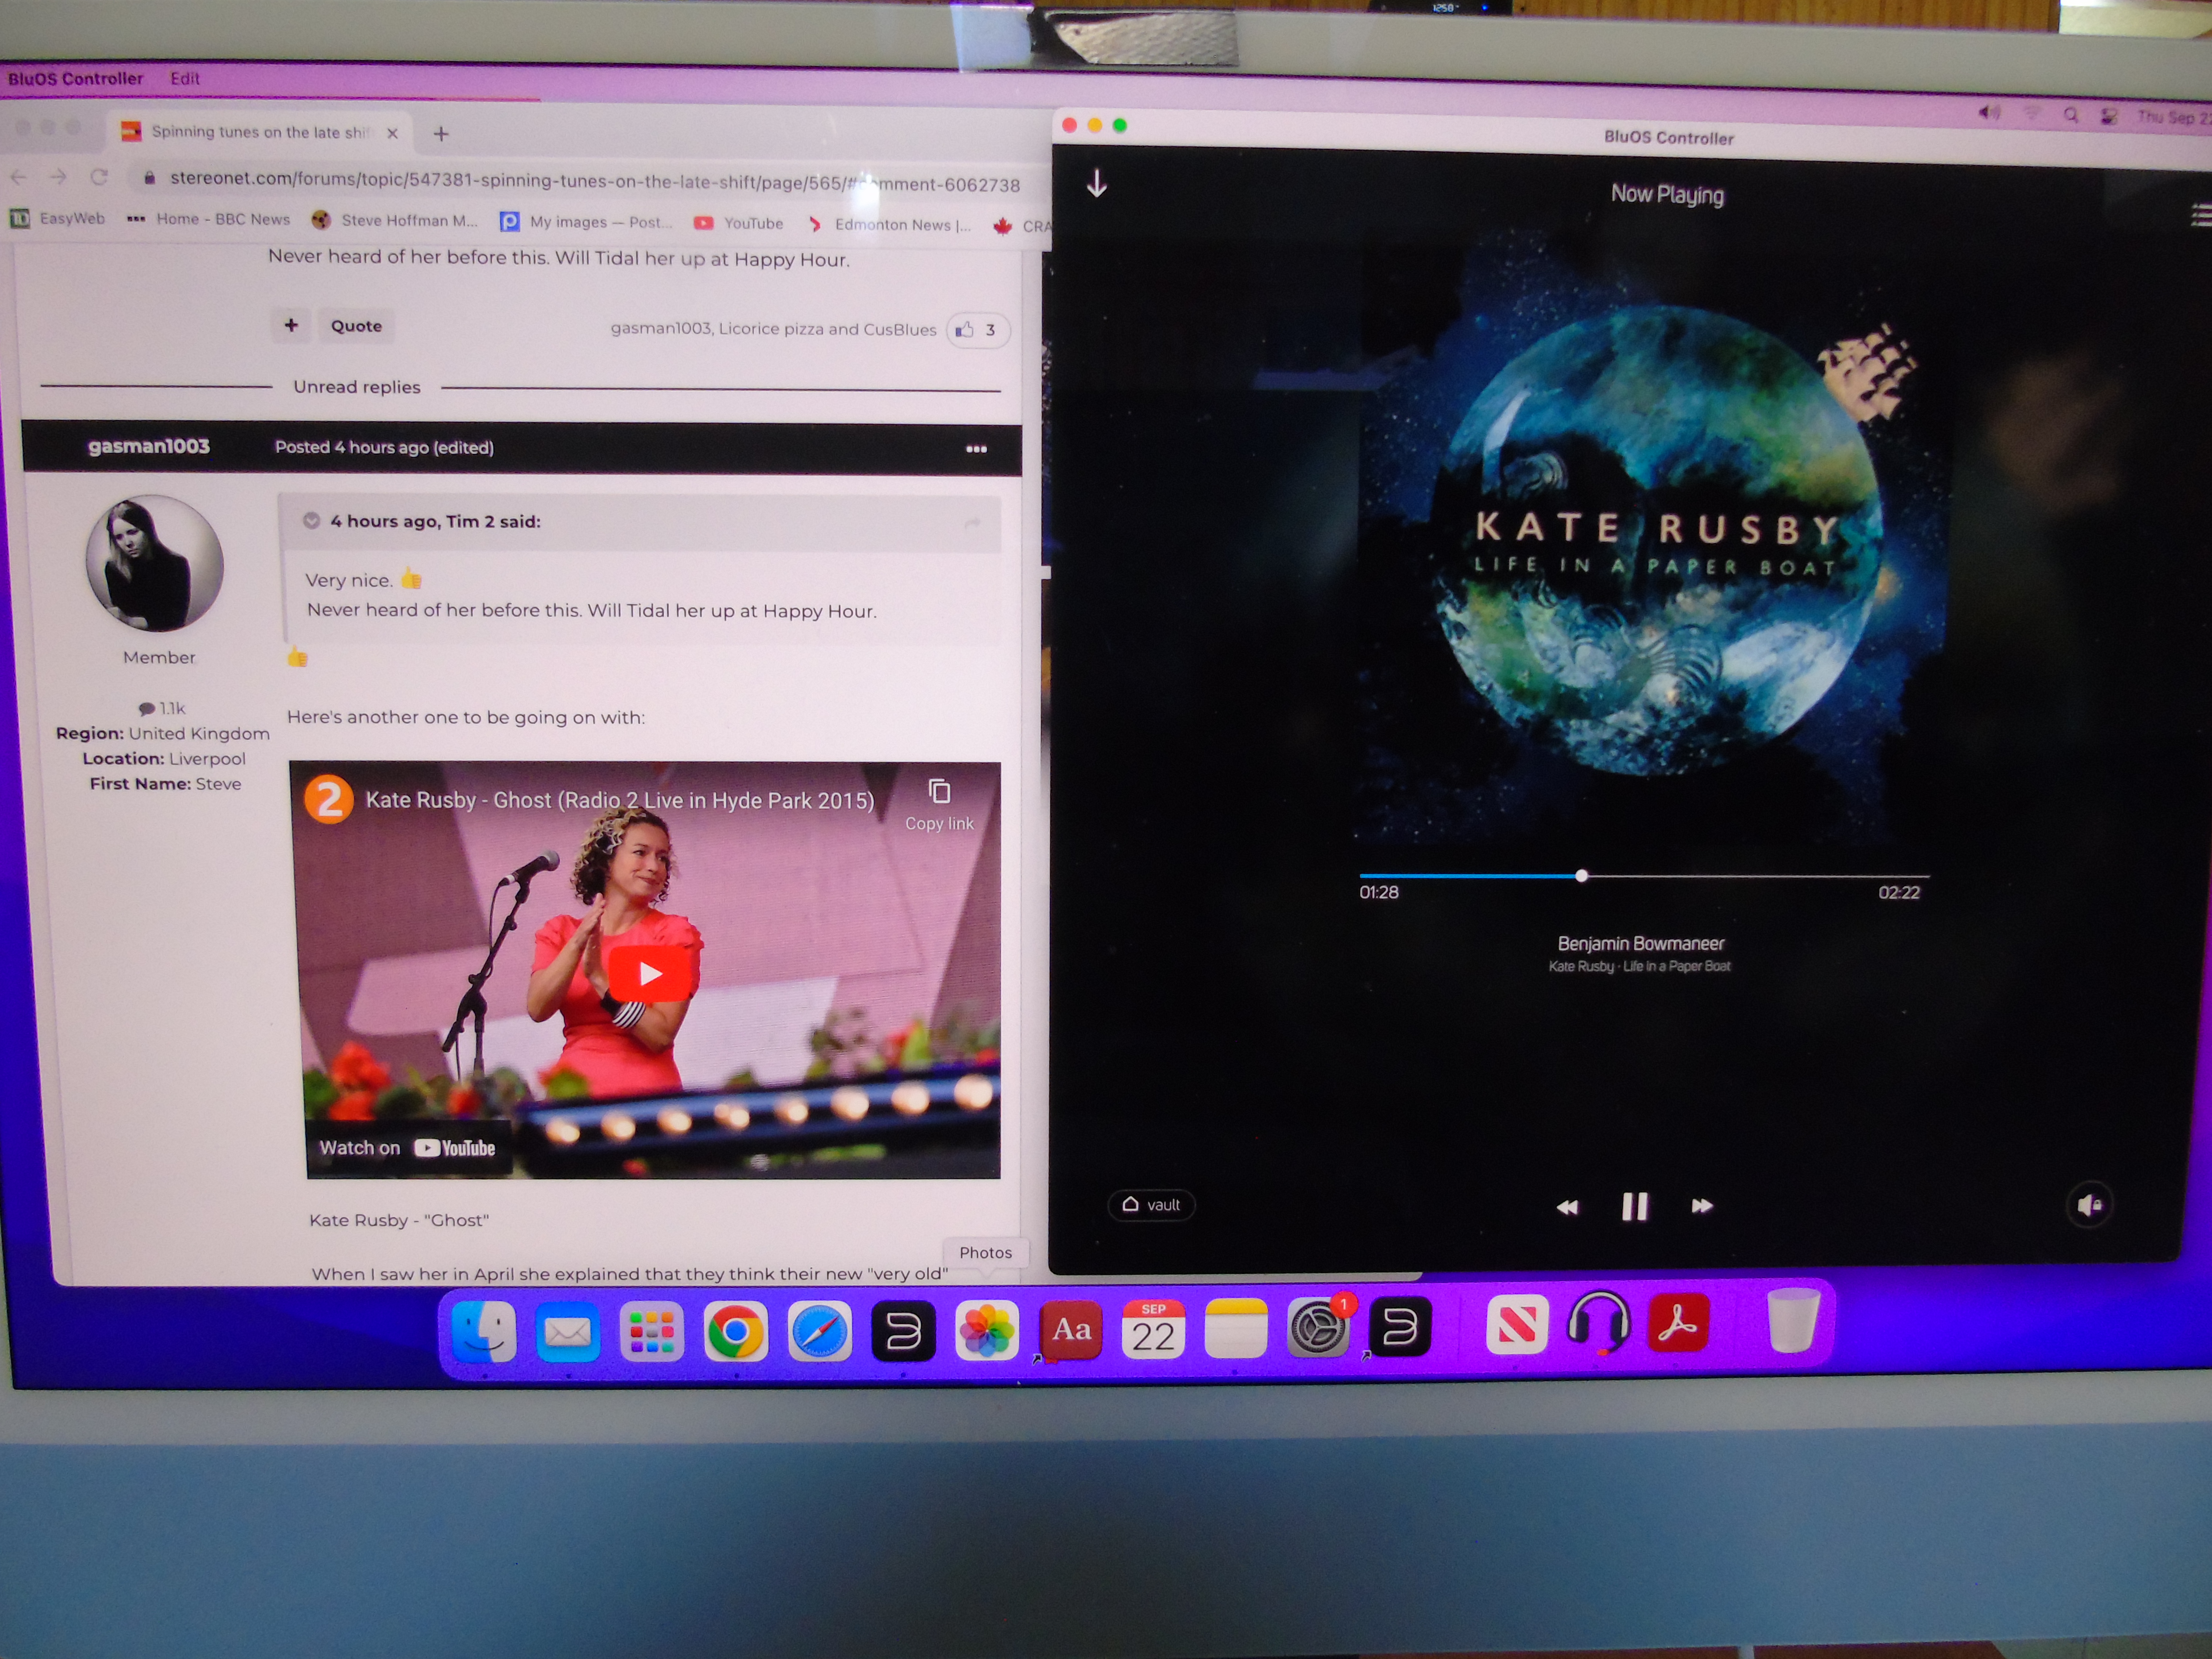Skip to the next track
Screen dimensions: 2212x1659
click(1701, 1206)
